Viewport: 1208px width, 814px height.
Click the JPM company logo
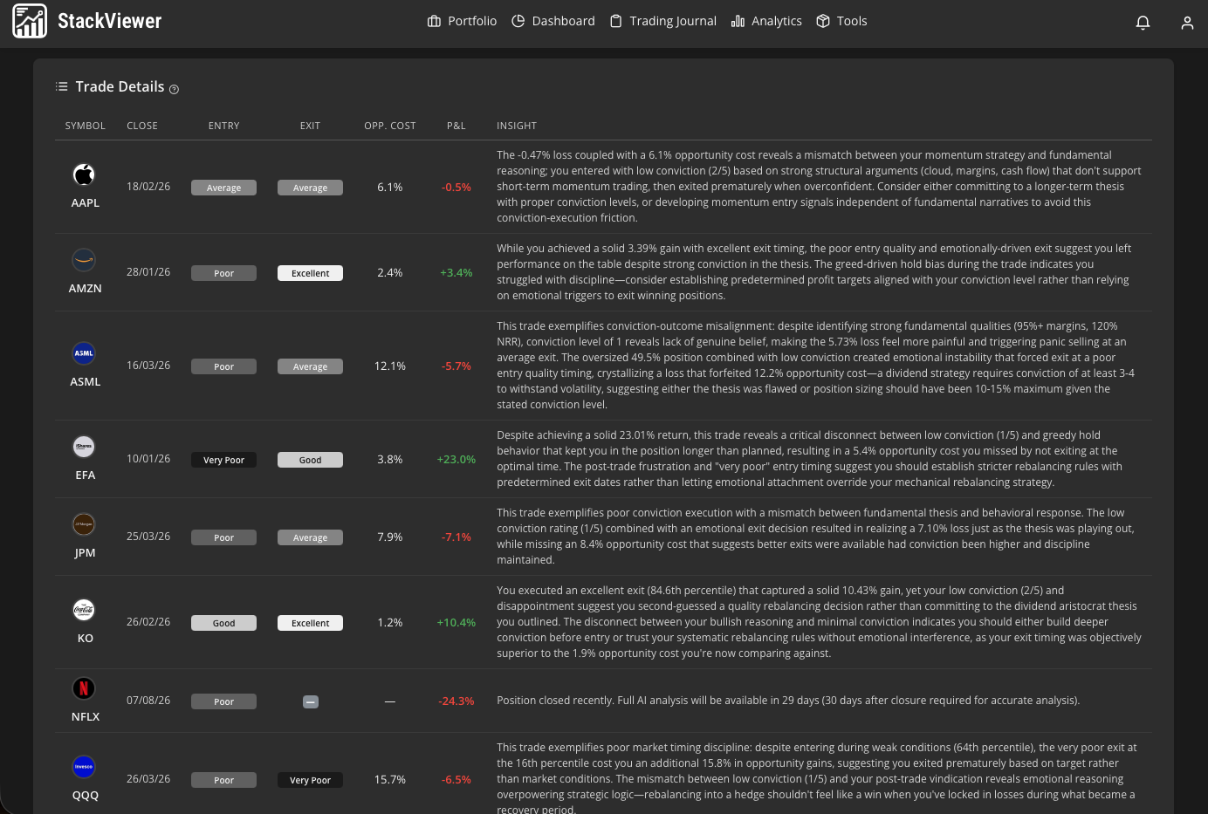click(84, 524)
